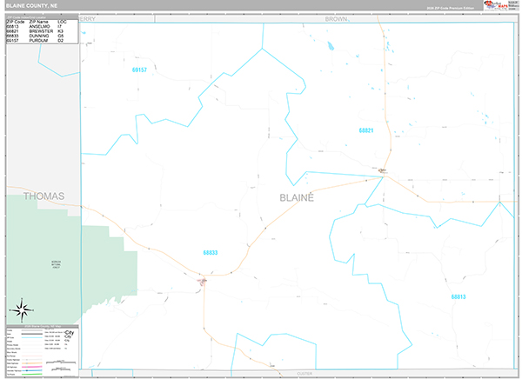This screenshot has height=379, width=522.
Task: Click the BLAINE county name label
Action: [x=296, y=197]
